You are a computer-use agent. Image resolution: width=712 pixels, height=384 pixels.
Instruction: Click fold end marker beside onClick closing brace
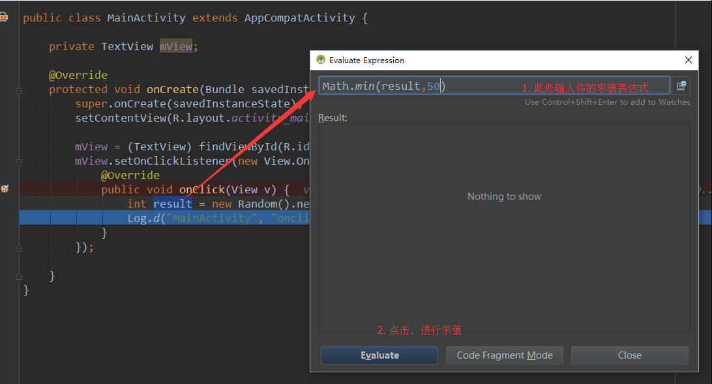coord(20,233)
